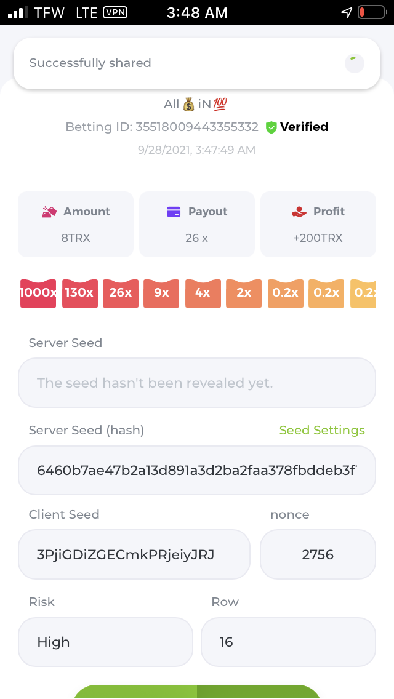Open the Risk field showing High
The image size is (394, 699).
coord(105,642)
